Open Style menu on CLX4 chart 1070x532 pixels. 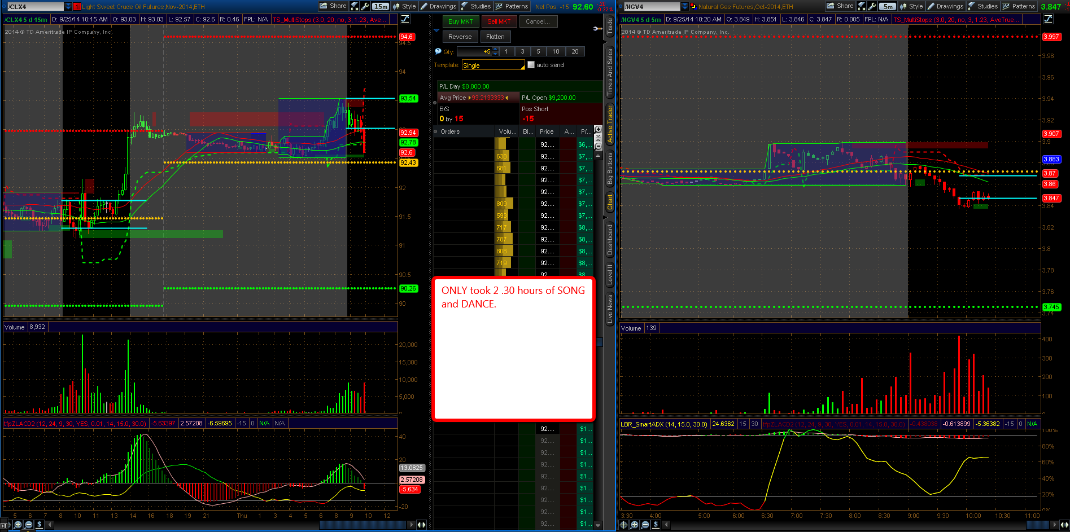coord(404,6)
